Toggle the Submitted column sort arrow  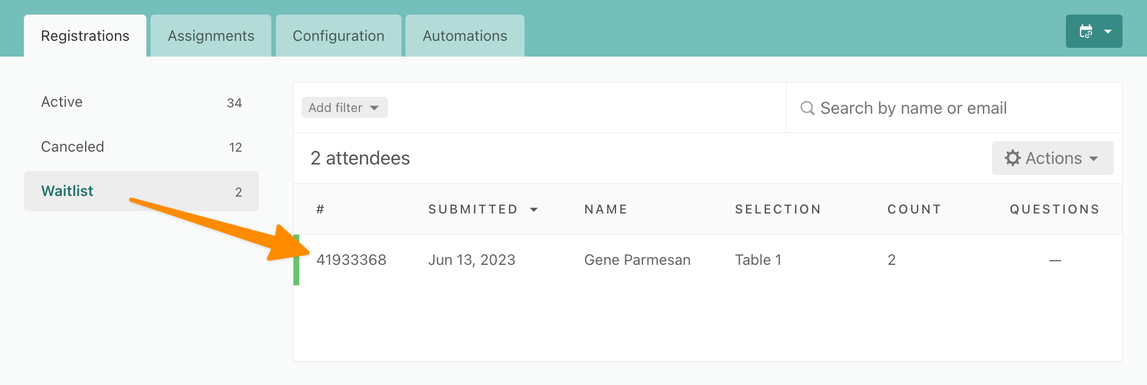[534, 209]
